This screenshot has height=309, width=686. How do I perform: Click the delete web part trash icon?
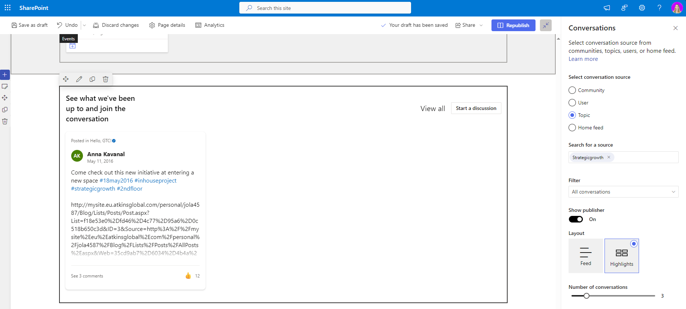[x=105, y=79]
